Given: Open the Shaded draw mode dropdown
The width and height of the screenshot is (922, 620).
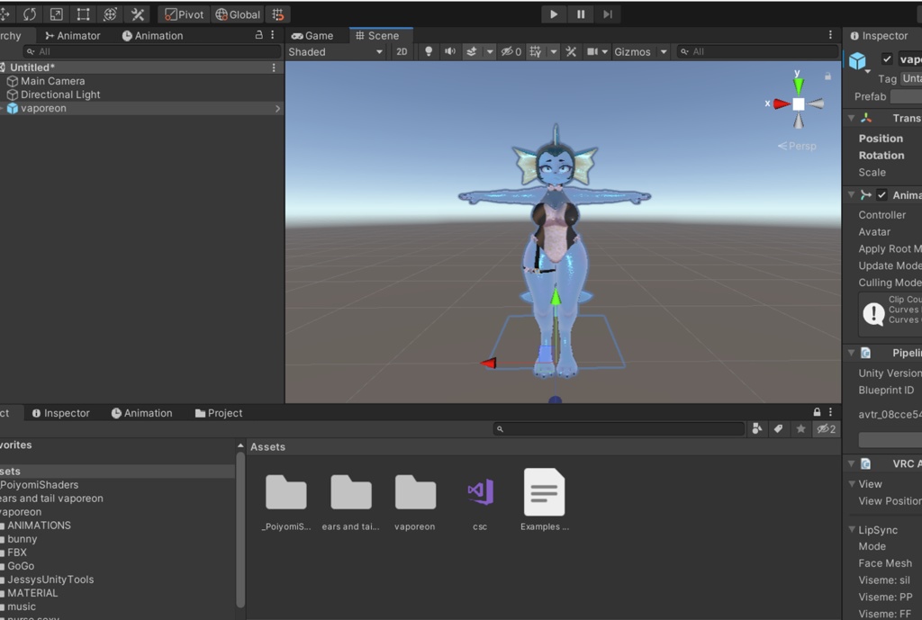Looking at the screenshot, I should (x=334, y=51).
